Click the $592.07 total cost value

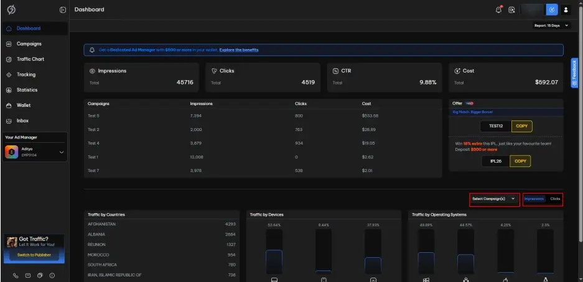click(x=546, y=83)
